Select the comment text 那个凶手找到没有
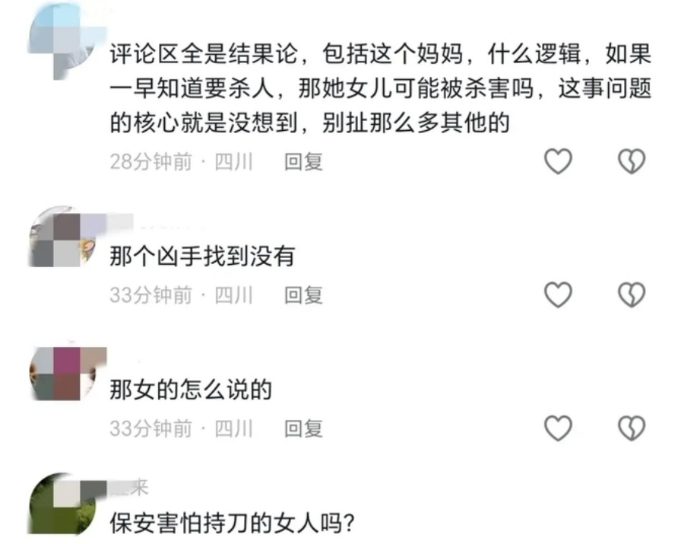The width and height of the screenshot is (681, 544). click(x=202, y=256)
